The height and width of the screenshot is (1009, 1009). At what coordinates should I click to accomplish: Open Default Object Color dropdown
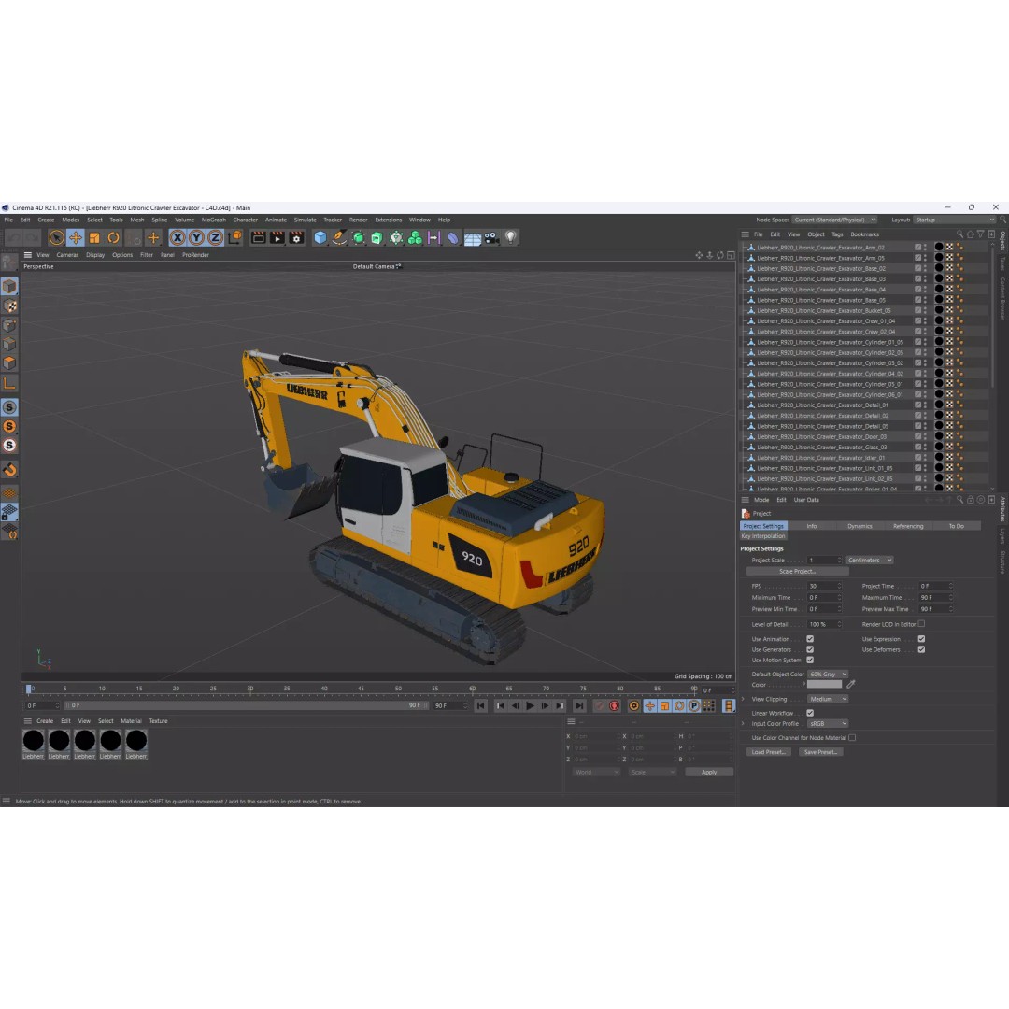click(x=828, y=674)
